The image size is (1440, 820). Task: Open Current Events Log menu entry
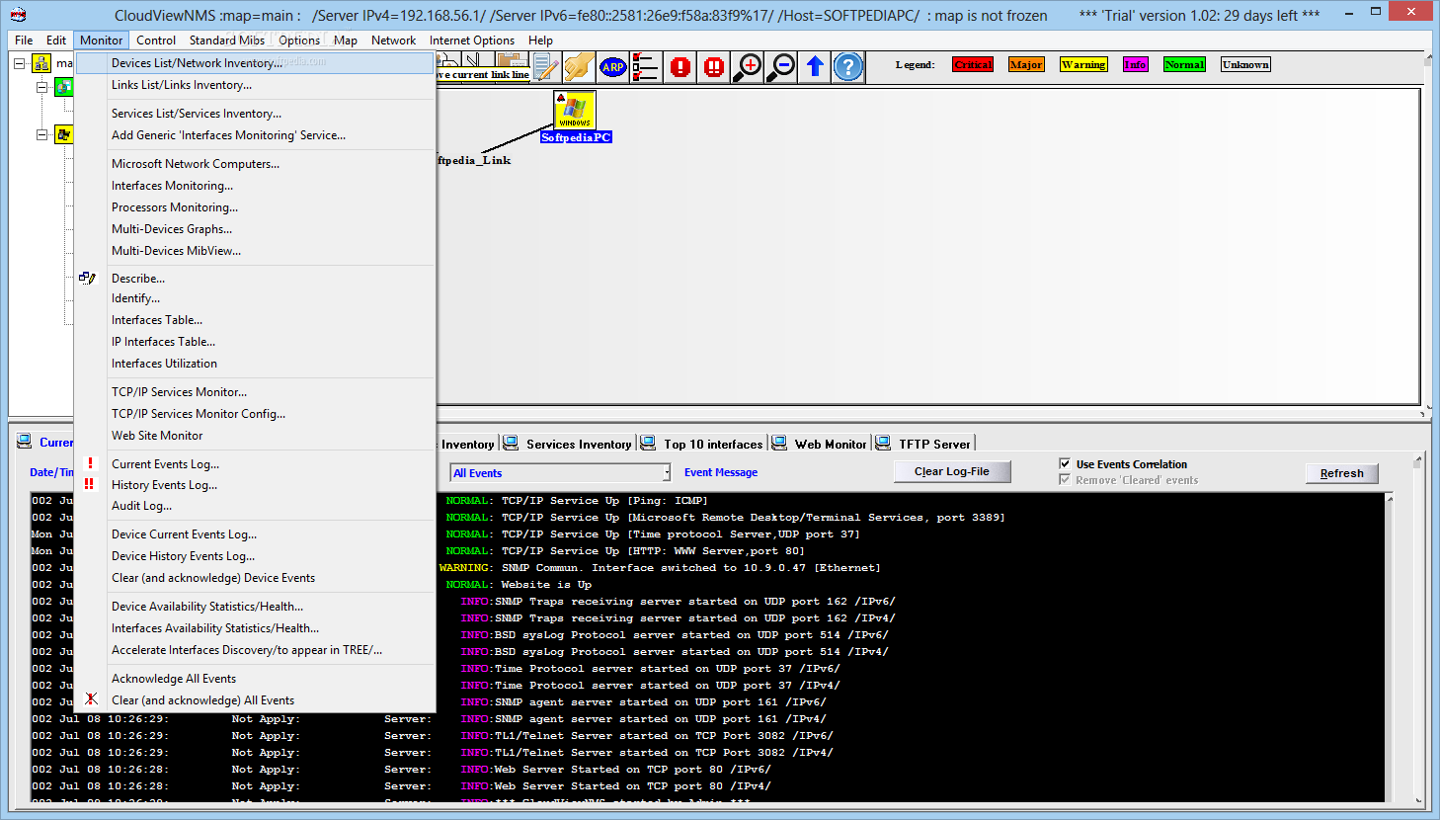255,464
